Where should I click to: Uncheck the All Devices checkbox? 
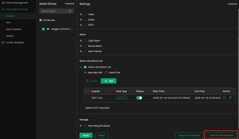pyautogui.click(x=41, y=20)
